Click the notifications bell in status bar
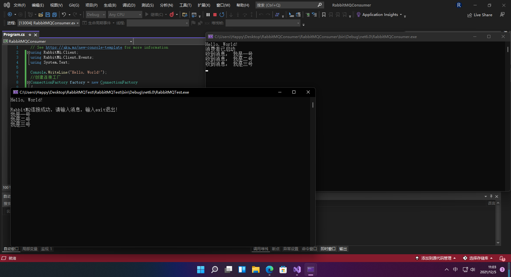511x277 pixels. pyautogui.click(x=502, y=258)
